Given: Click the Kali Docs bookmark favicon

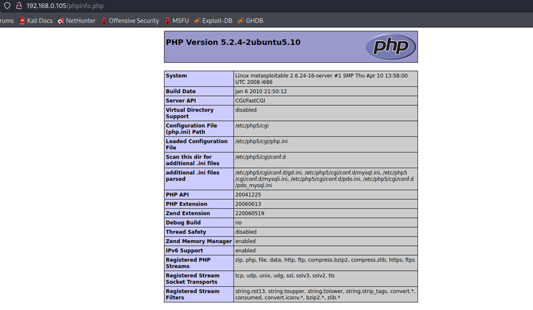Looking at the screenshot, I should click(22, 21).
